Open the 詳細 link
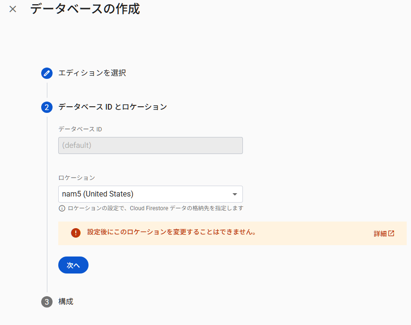This screenshot has height=325, width=411. click(x=380, y=233)
